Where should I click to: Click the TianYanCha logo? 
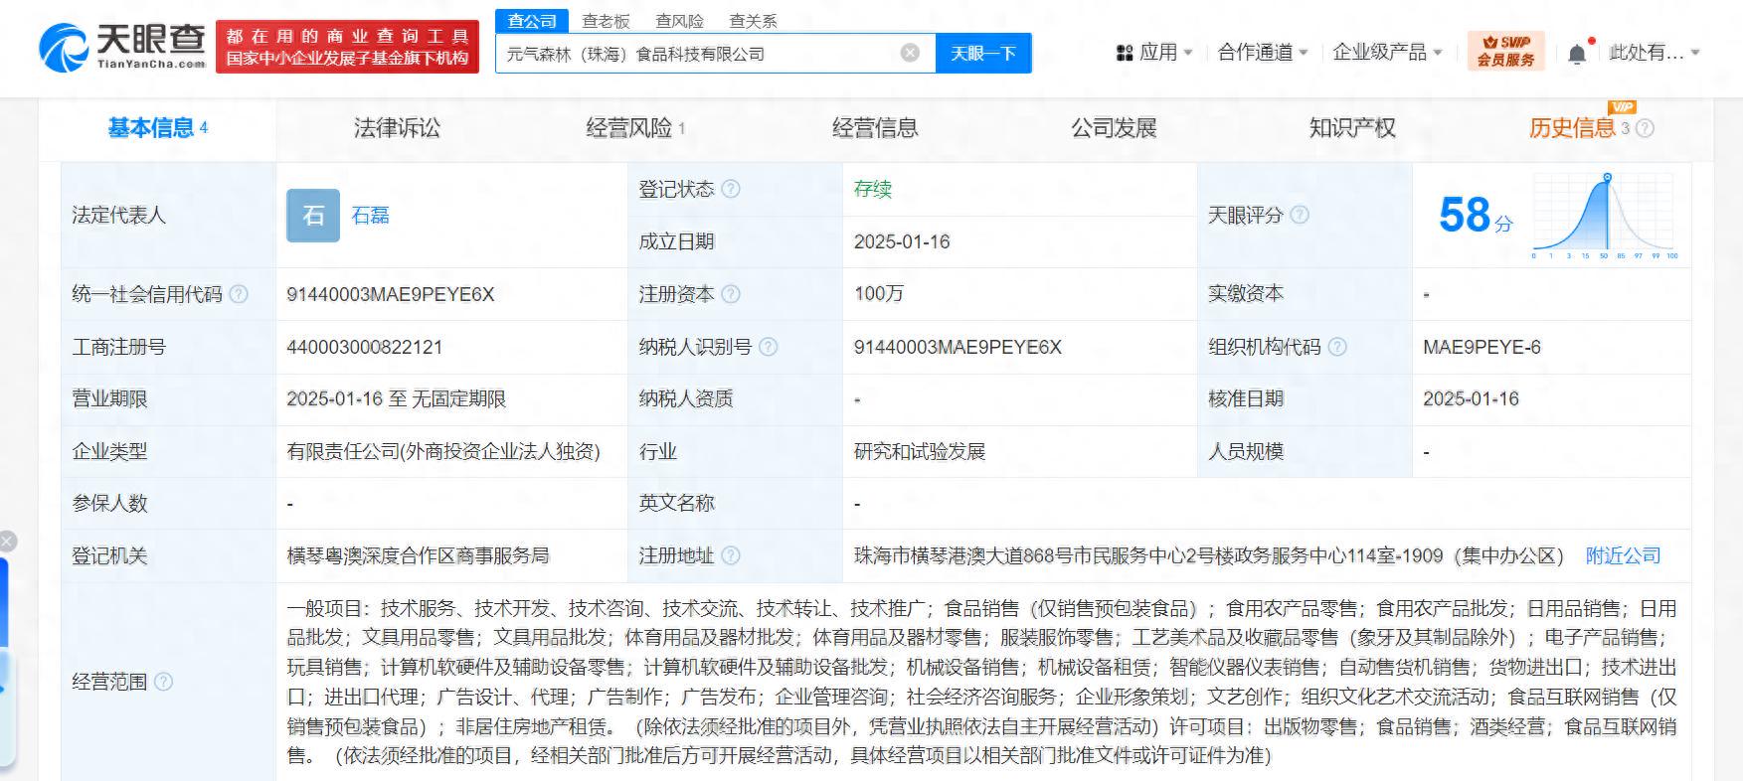122,48
